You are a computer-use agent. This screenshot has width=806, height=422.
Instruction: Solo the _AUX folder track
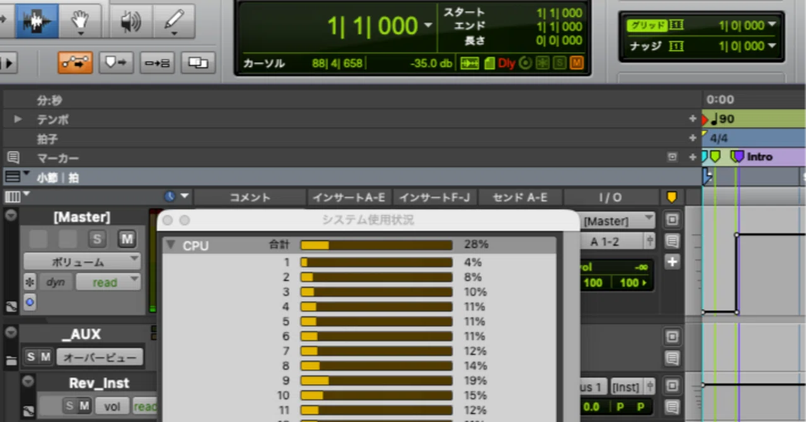click(x=30, y=357)
